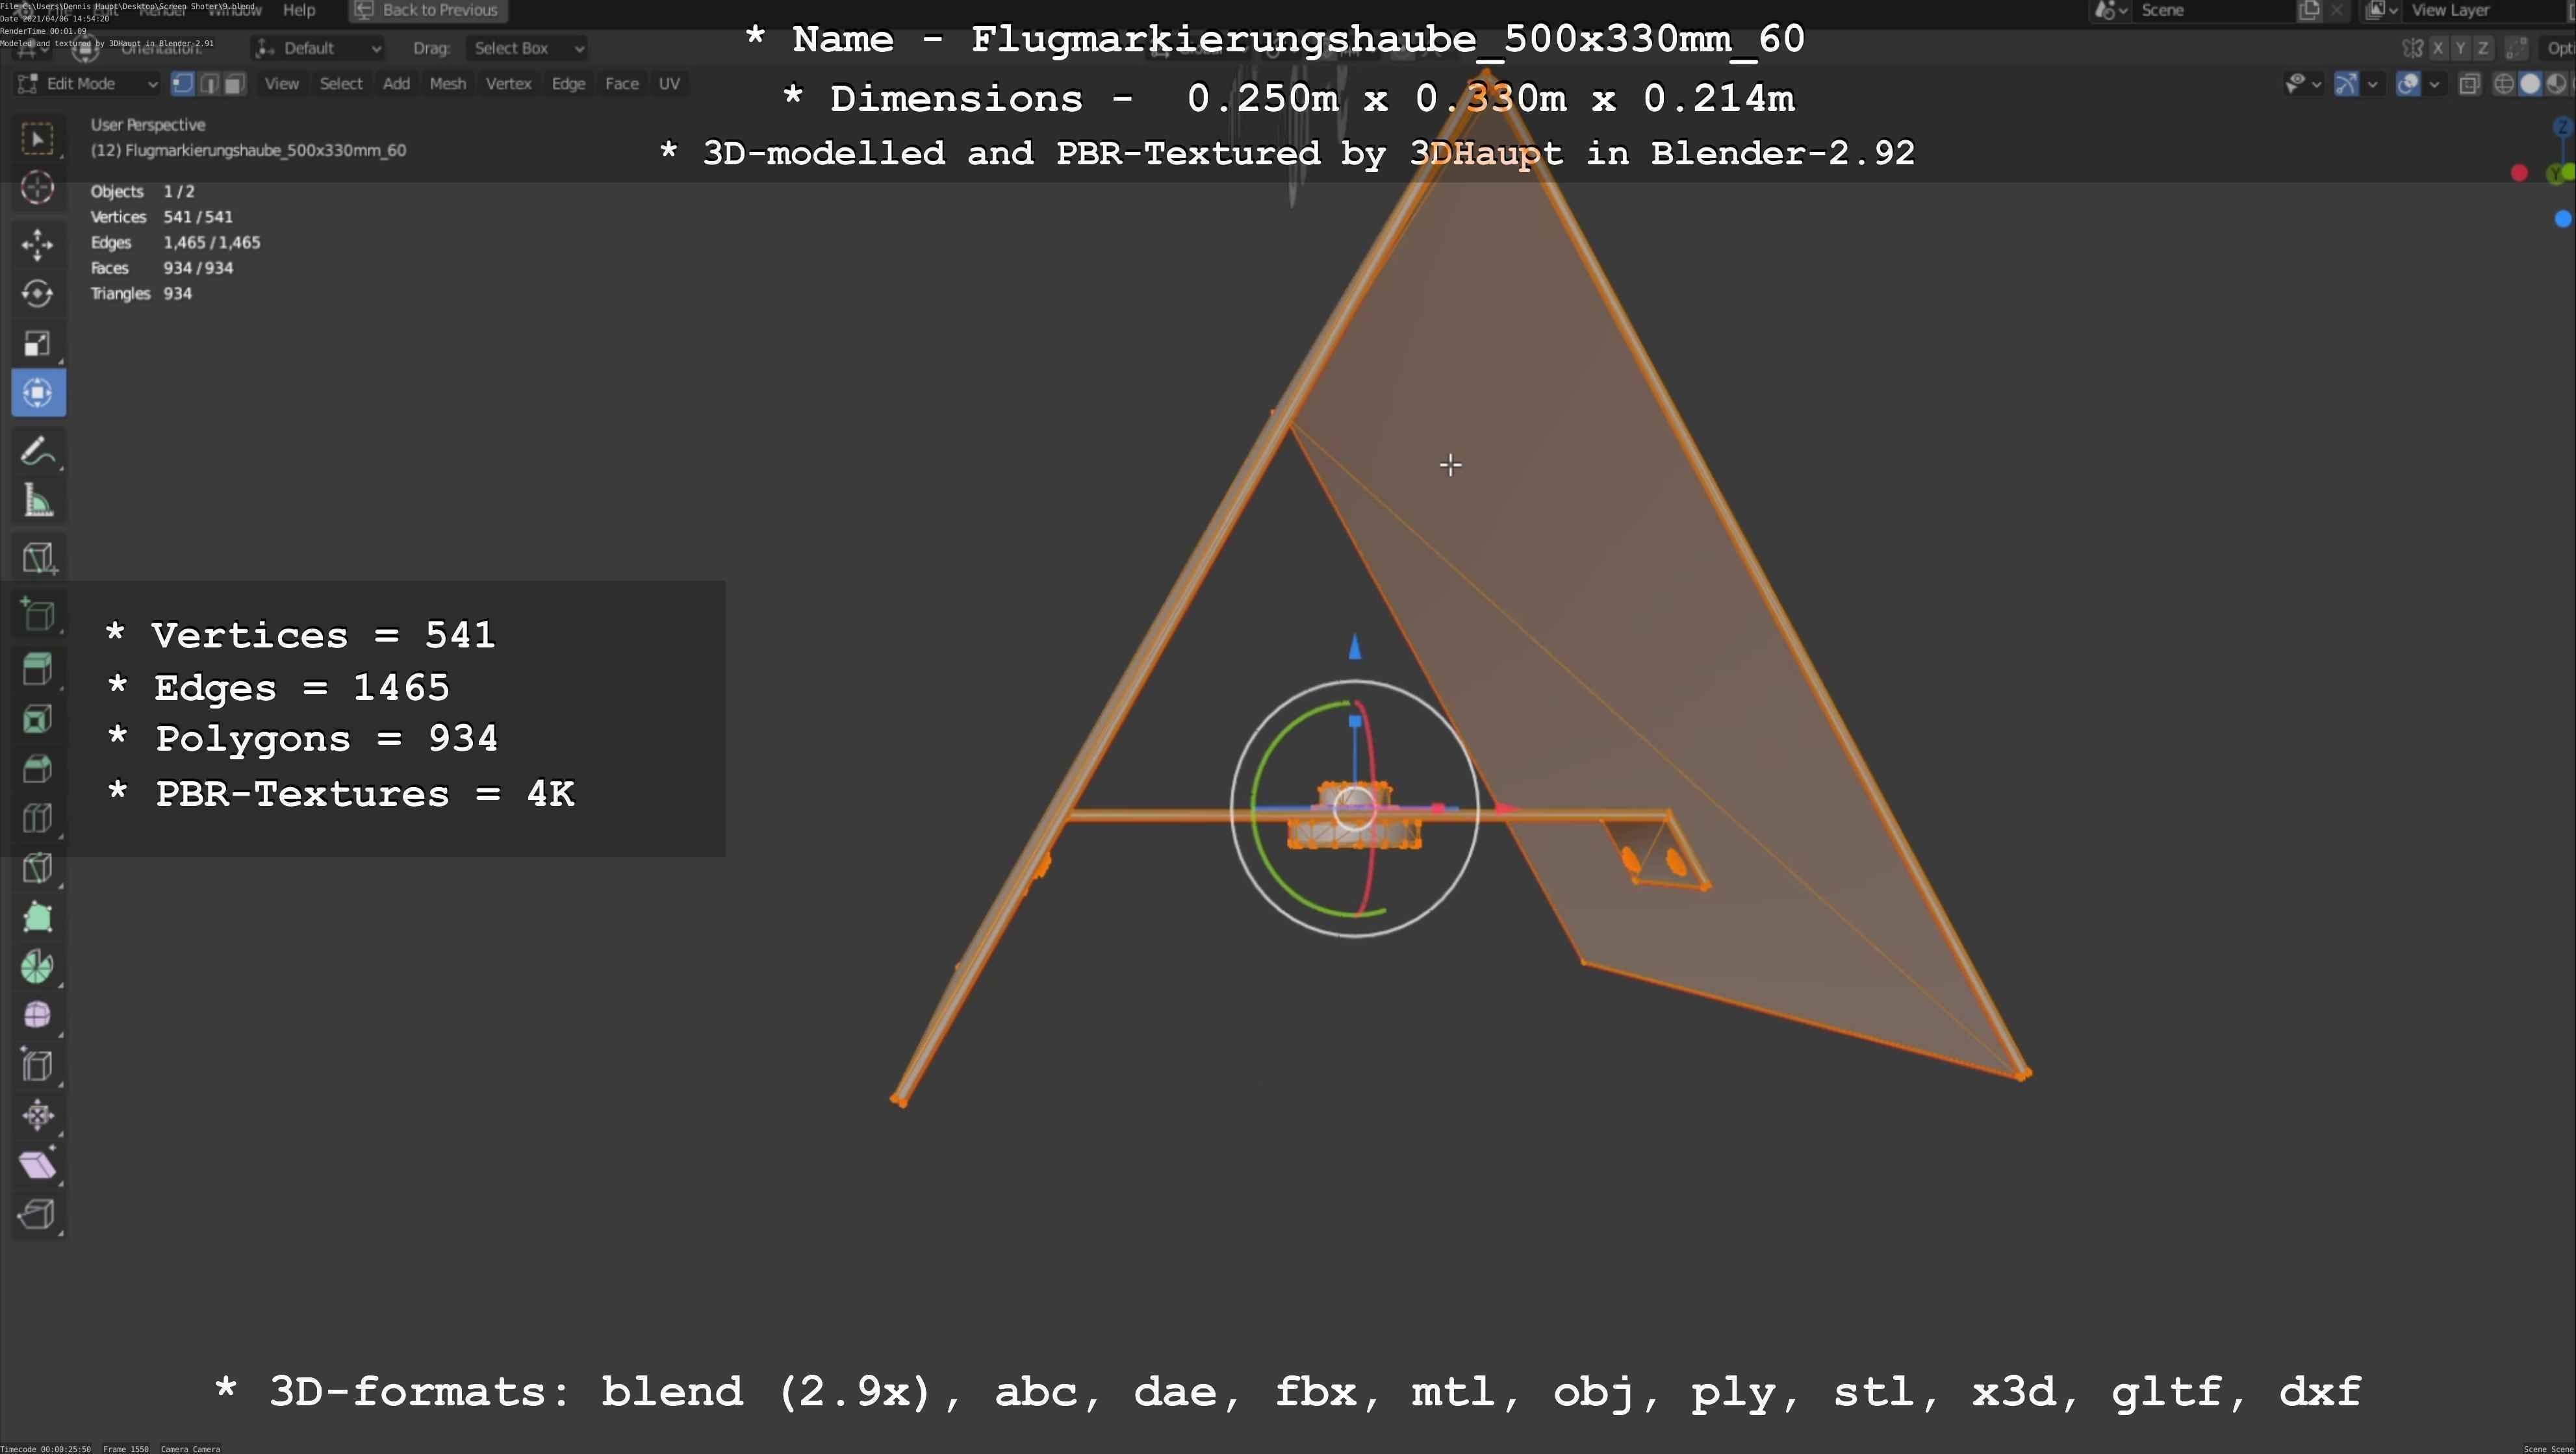
Task: Select the Edge Slide tool
Action: tap(38, 1066)
